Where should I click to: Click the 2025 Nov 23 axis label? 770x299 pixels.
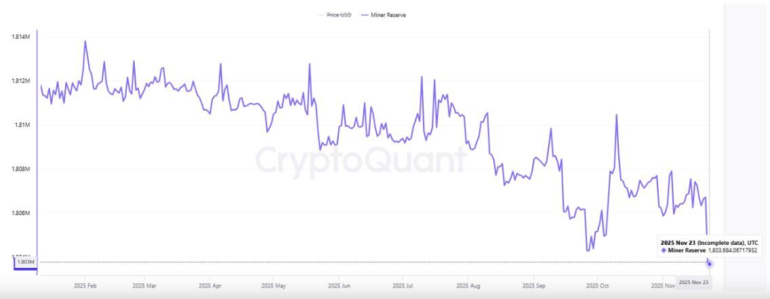pyautogui.click(x=694, y=281)
